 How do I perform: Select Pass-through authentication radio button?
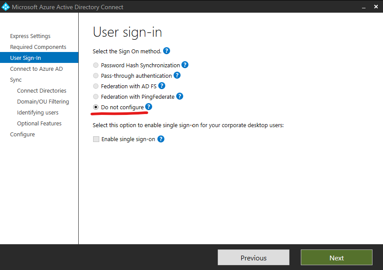[96, 76]
